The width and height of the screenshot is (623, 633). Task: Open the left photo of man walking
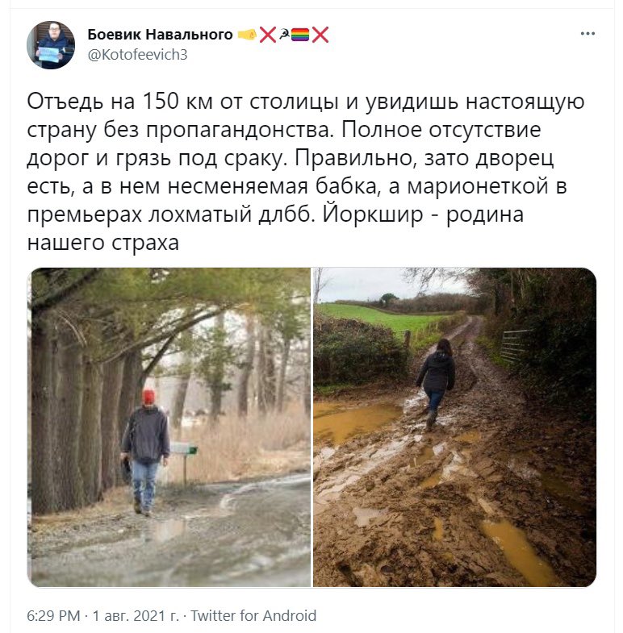tap(169, 427)
